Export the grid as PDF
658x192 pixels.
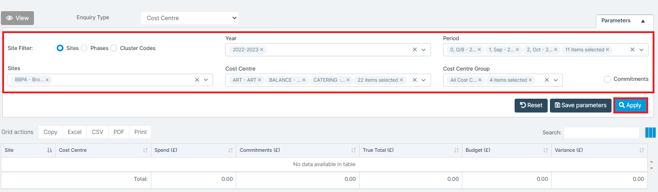(119, 132)
